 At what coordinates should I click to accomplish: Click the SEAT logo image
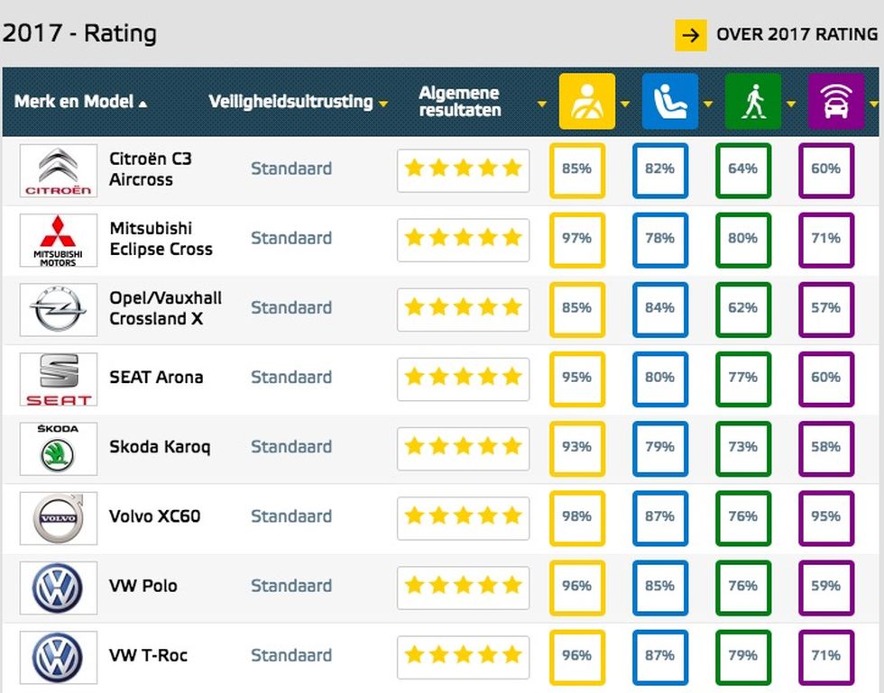point(58,379)
